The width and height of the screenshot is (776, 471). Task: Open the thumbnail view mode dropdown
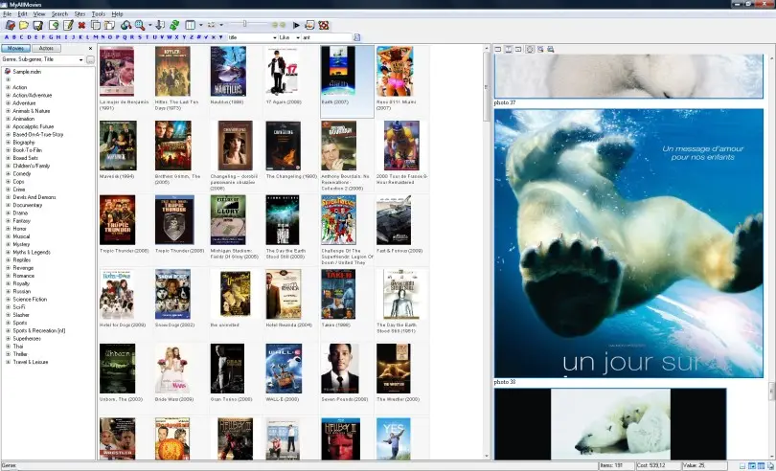point(221,25)
